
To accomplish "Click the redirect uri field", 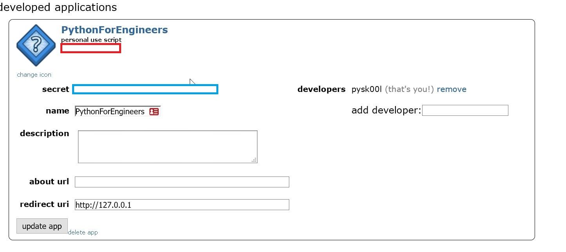I will click(x=182, y=205).
